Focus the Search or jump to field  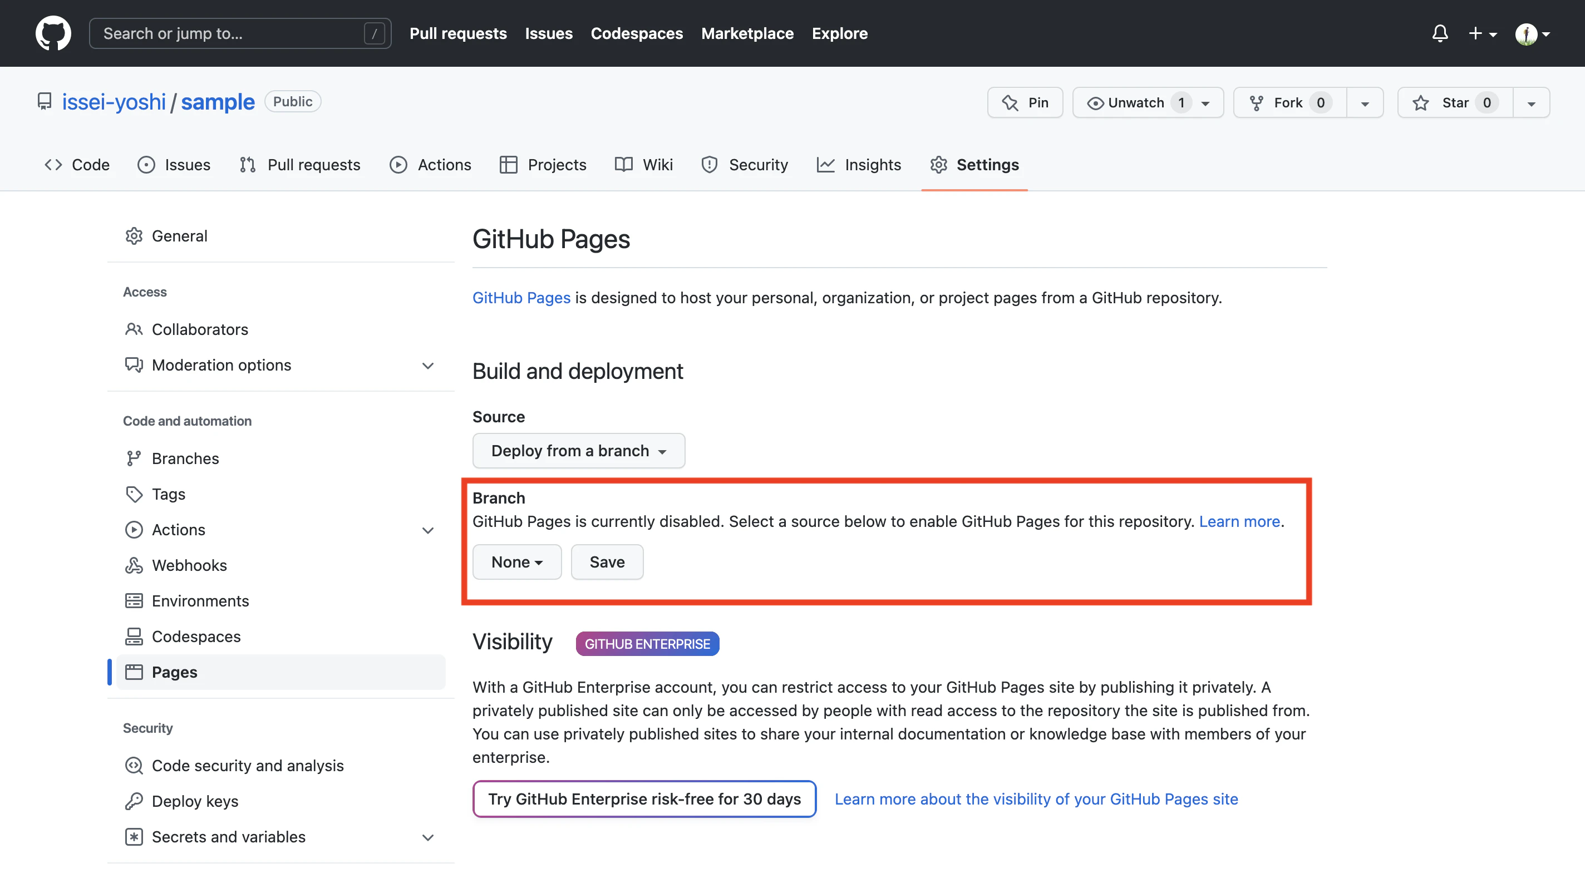pos(234,33)
